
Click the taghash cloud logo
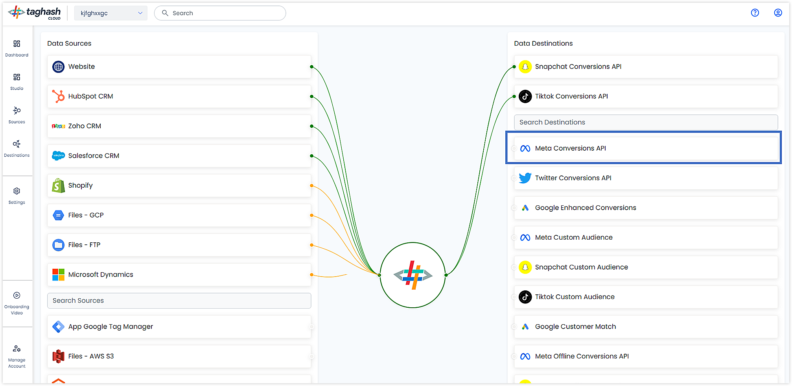(35, 13)
